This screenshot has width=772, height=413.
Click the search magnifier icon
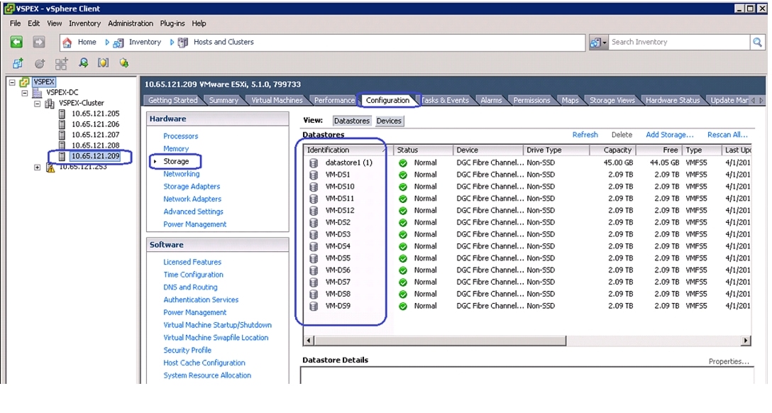[x=757, y=43]
